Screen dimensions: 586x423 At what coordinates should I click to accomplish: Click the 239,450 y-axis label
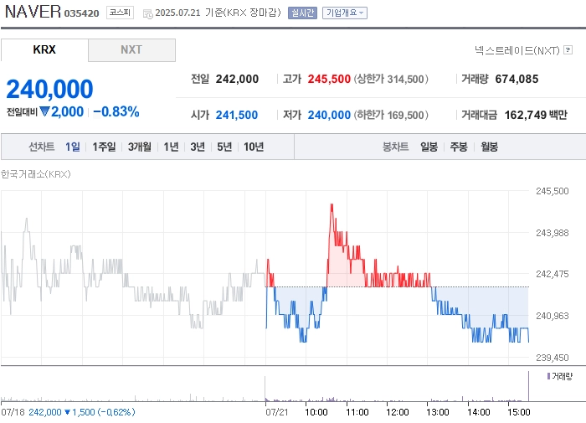pos(552,358)
